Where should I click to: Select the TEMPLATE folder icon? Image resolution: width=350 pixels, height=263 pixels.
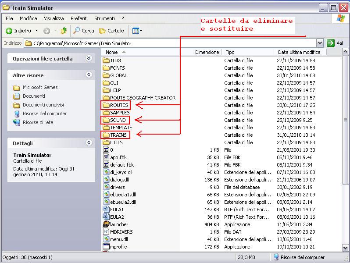point(106,128)
